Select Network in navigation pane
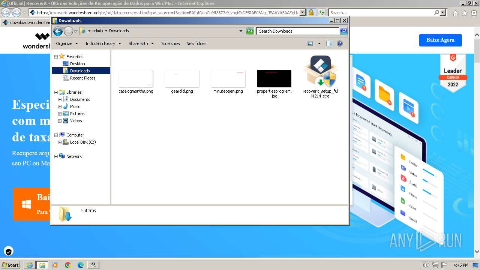 point(74,156)
